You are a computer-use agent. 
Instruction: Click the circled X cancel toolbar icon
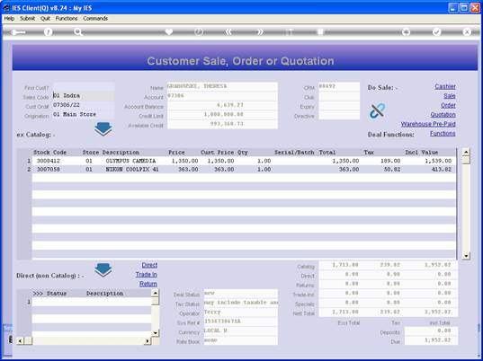[x=467, y=31]
